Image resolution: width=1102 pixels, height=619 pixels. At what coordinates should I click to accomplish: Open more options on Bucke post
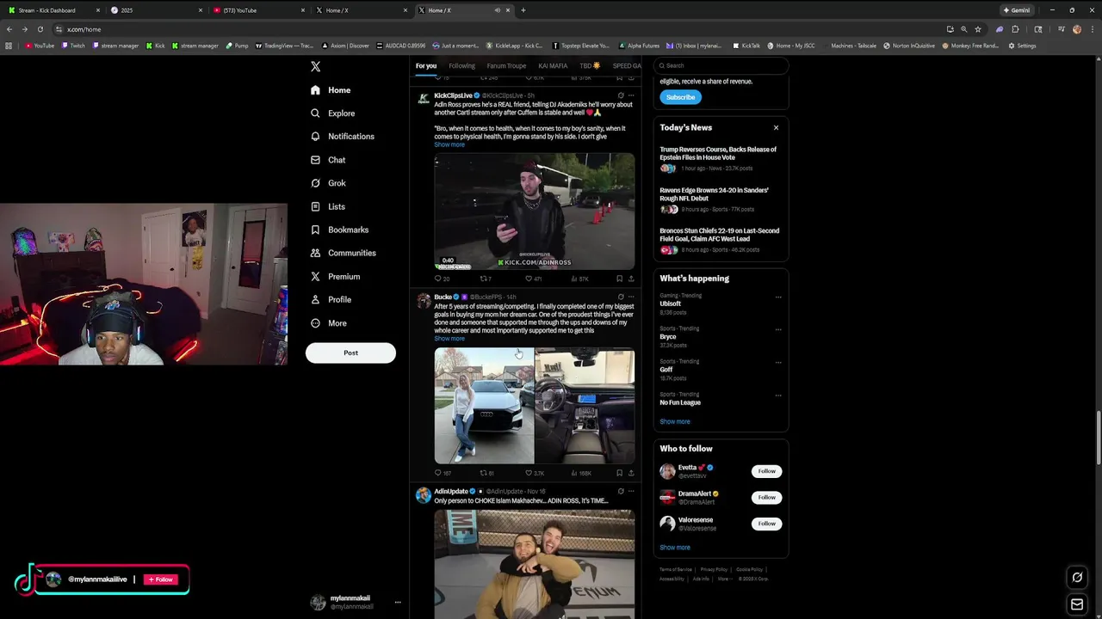tap(631, 297)
